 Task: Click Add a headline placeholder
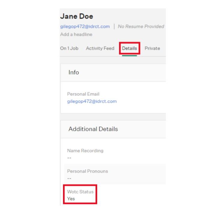76,34
